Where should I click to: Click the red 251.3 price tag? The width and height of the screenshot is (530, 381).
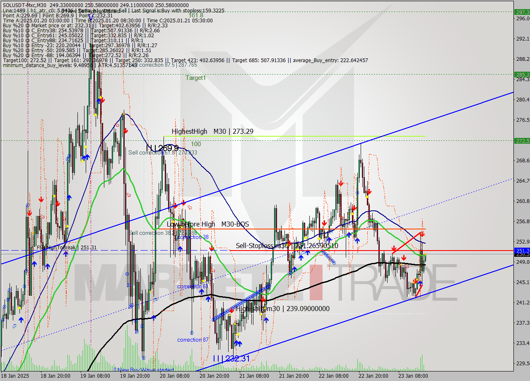point(522,251)
